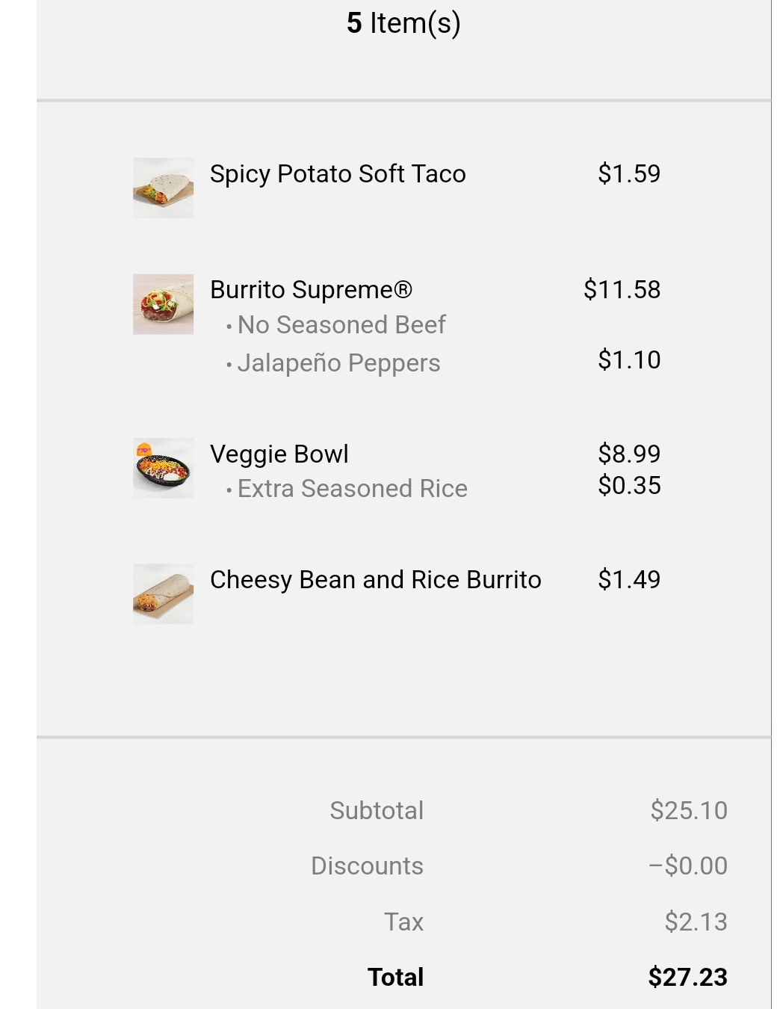780x1009 pixels.
Task: Select the Jalapeño Peppers add-on line
Action: pos(338,363)
